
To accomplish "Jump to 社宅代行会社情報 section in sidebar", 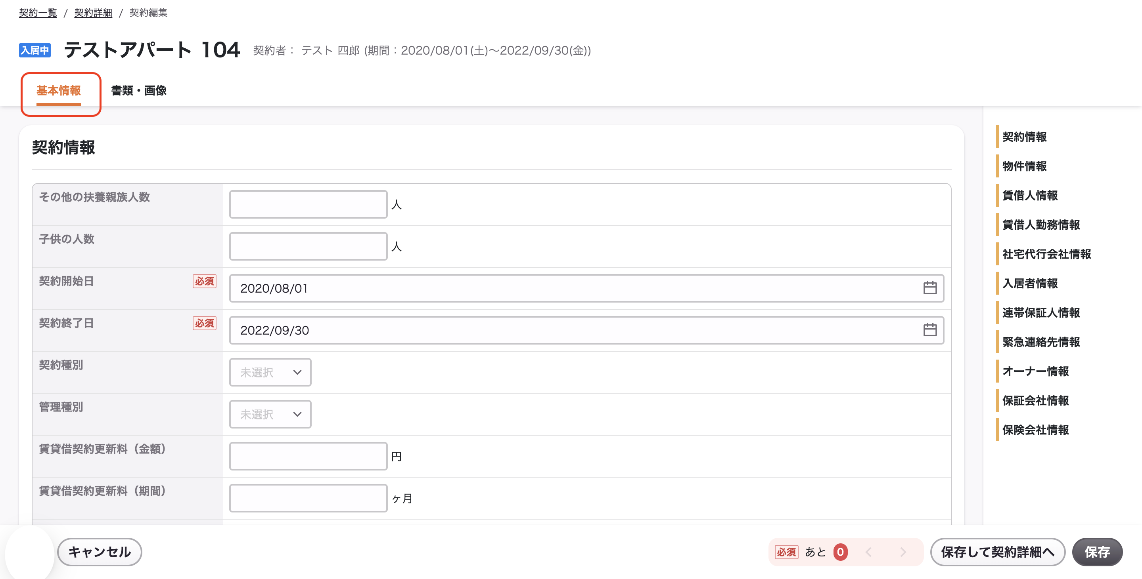I will tap(1046, 253).
